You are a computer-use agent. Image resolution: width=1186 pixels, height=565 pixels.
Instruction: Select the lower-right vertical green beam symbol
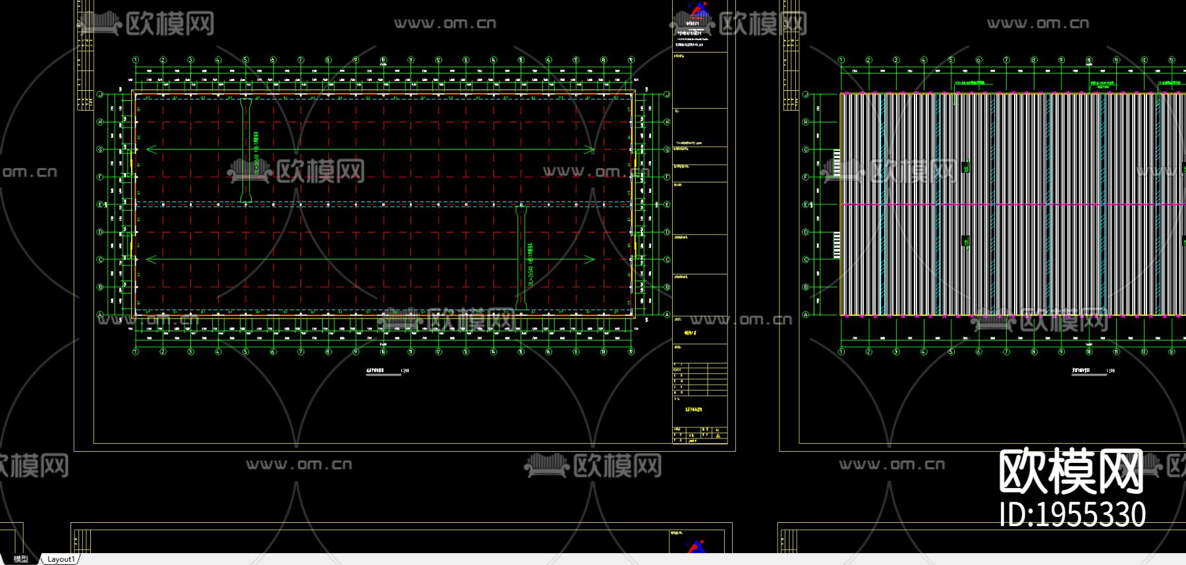click(x=521, y=258)
